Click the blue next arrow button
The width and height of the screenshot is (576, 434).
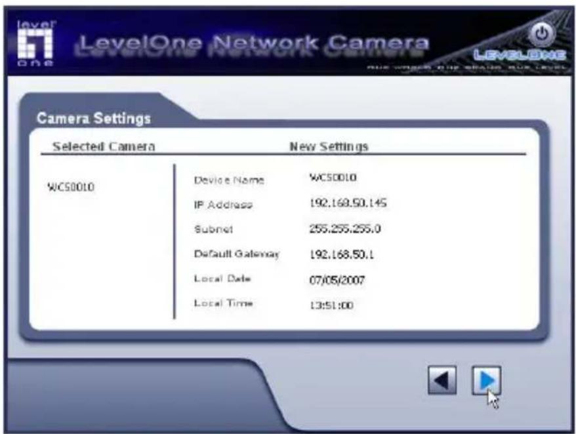pos(486,380)
